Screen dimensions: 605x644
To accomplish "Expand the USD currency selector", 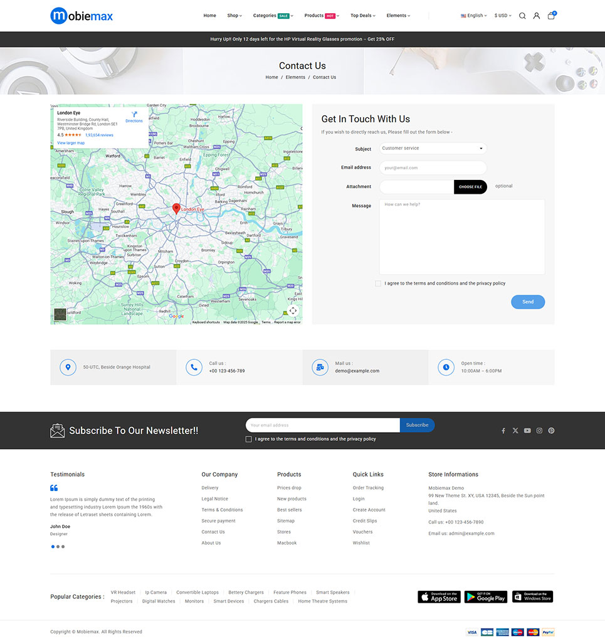I will coord(503,16).
